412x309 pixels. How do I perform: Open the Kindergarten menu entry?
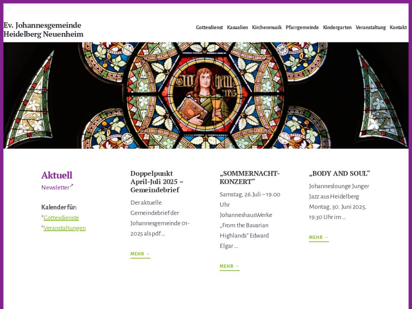337,28
